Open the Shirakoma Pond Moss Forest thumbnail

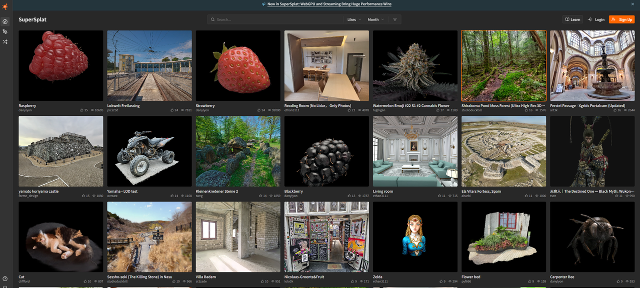pyautogui.click(x=503, y=66)
